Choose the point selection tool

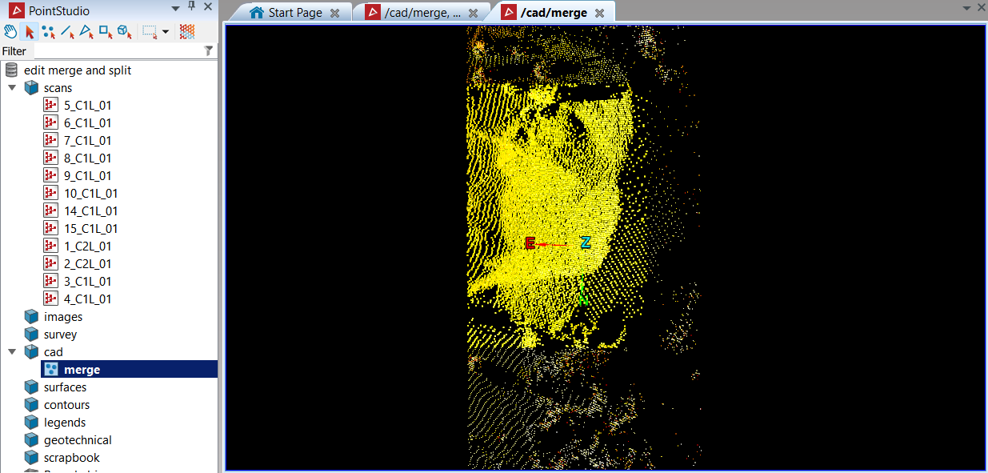(49, 32)
